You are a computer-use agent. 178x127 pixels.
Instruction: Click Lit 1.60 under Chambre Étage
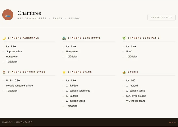coord(71,81)
